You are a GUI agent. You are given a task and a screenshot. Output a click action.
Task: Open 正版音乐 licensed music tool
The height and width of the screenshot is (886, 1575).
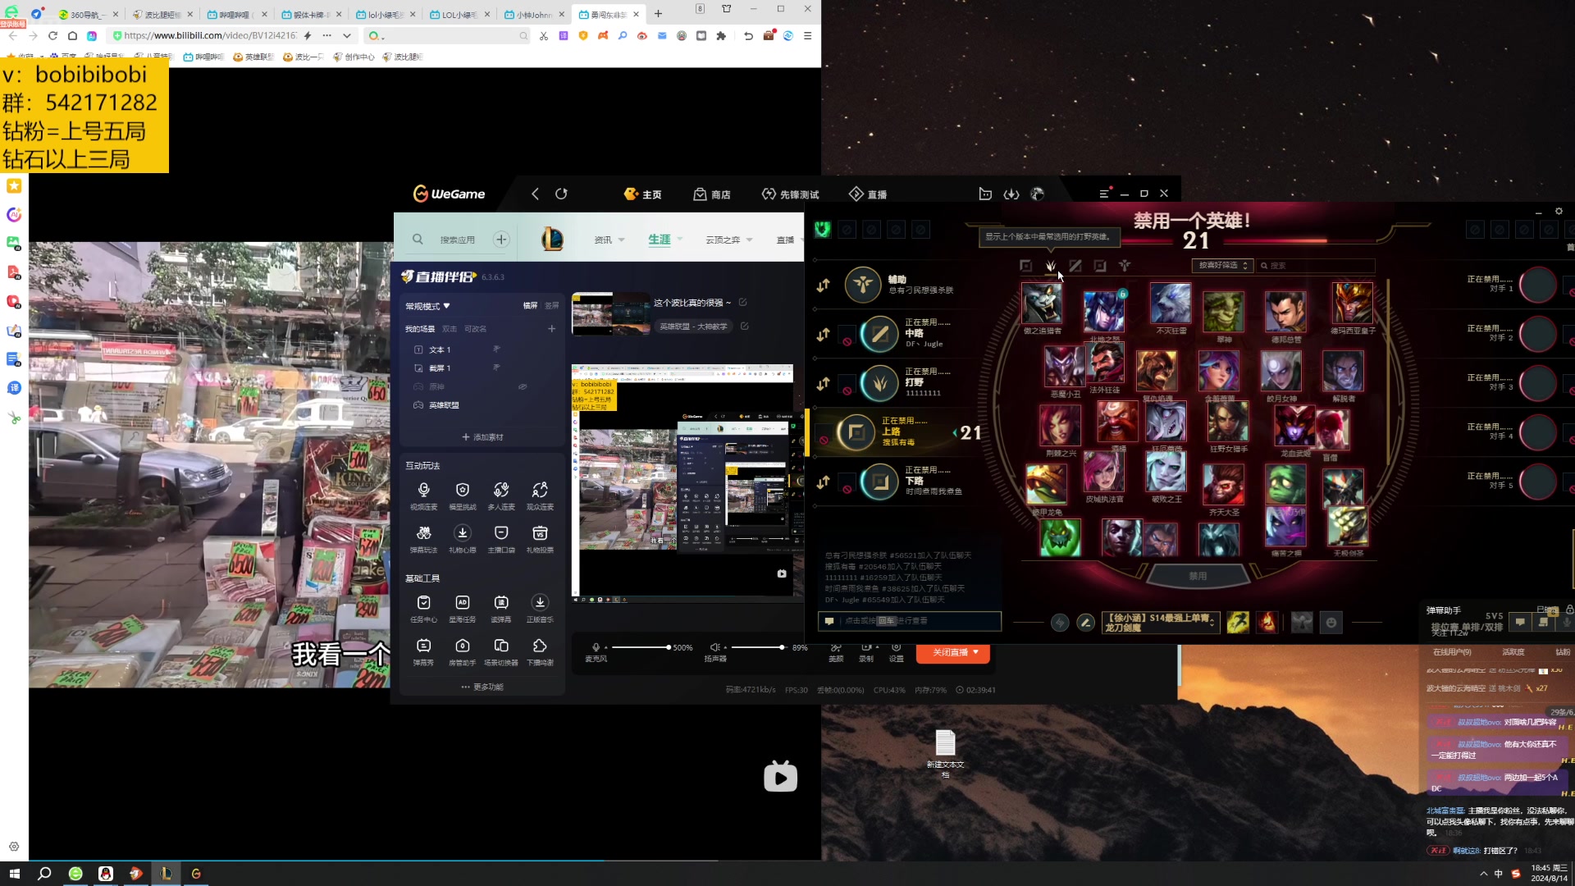tap(540, 610)
